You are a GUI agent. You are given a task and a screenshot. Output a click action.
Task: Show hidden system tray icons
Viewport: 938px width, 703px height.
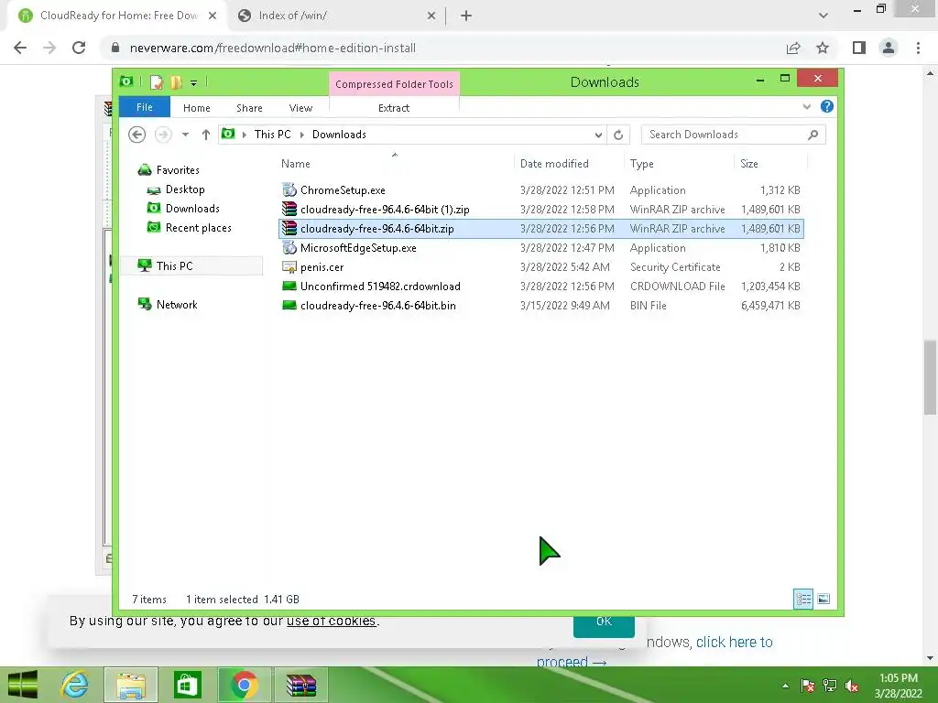(785, 686)
